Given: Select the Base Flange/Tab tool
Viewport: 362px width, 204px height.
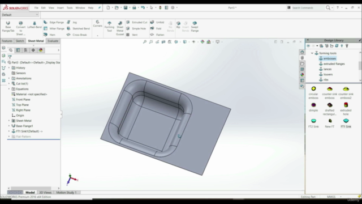Looking at the screenshot, I should [x=8, y=27].
